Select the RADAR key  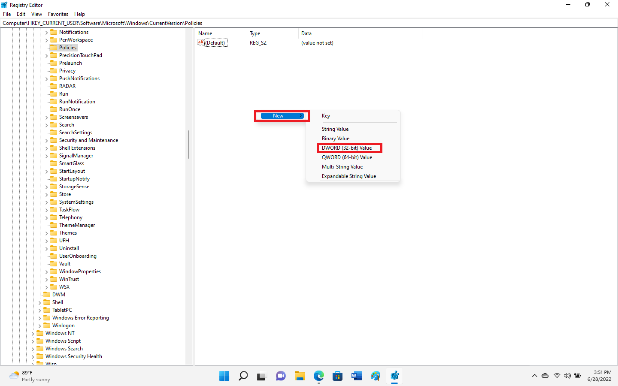coord(67,86)
